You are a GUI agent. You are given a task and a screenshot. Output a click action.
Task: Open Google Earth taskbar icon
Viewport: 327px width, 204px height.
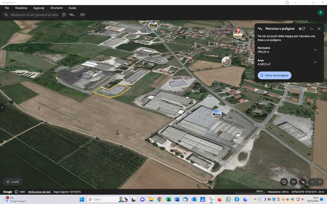[245, 199]
